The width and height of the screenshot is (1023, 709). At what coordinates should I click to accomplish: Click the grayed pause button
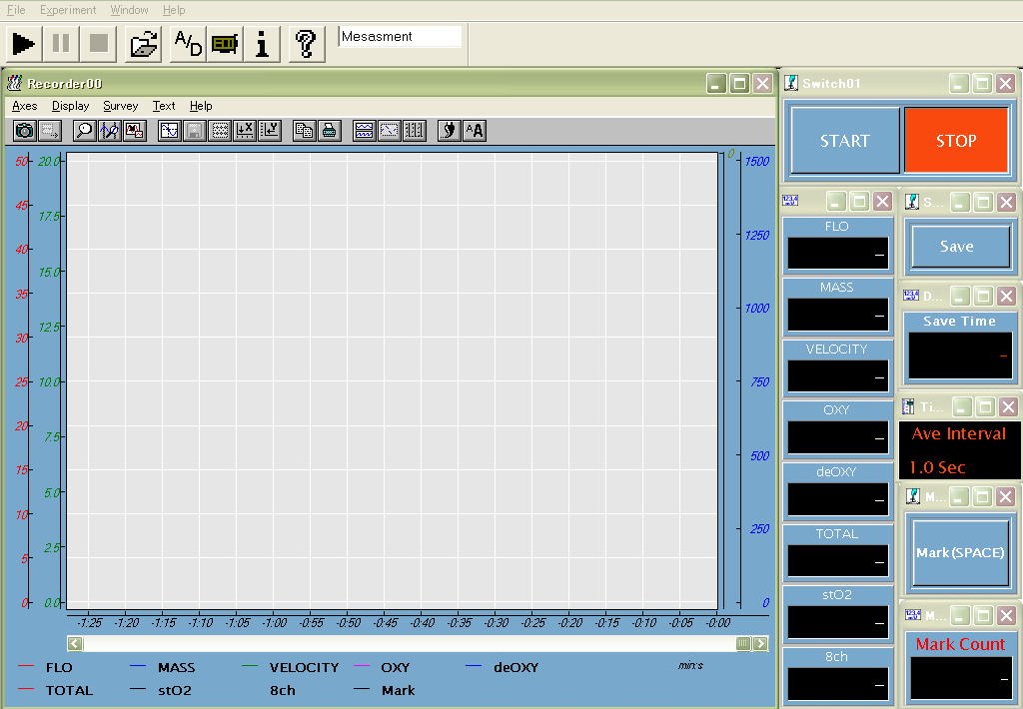(61, 44)
